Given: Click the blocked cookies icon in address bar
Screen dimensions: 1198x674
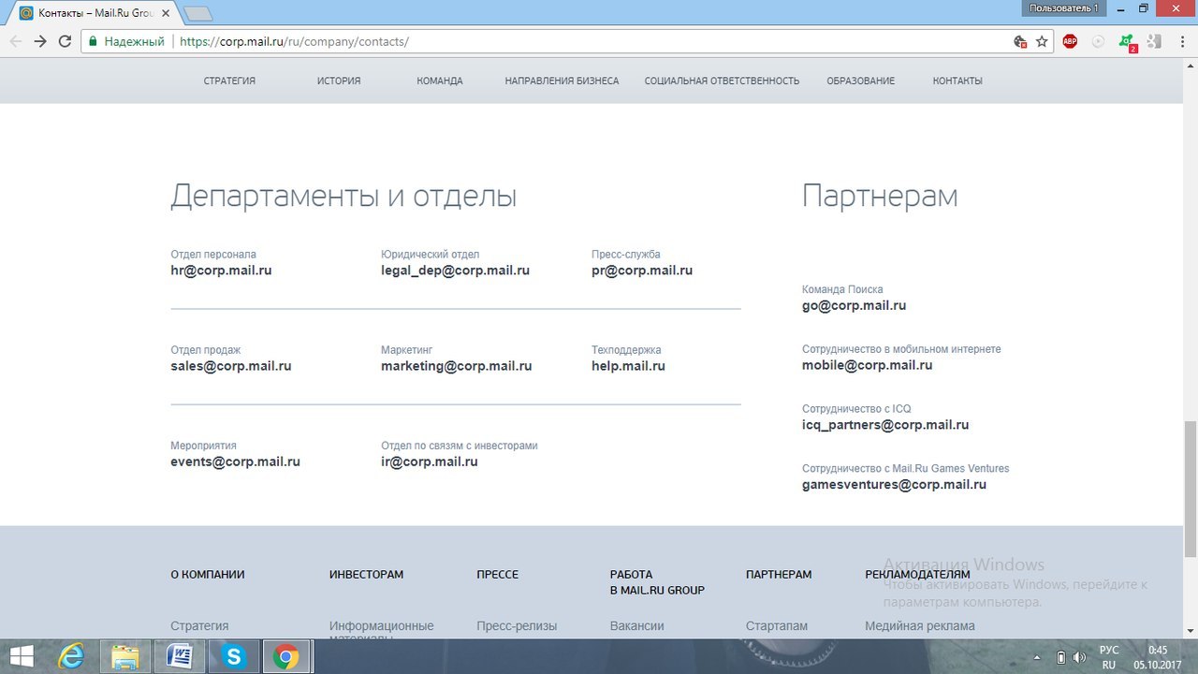Looking at the screenshot, I should (1021, 41).
